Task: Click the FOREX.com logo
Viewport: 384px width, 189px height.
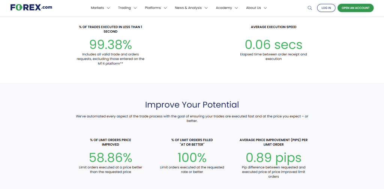Action: click(31, 7)
